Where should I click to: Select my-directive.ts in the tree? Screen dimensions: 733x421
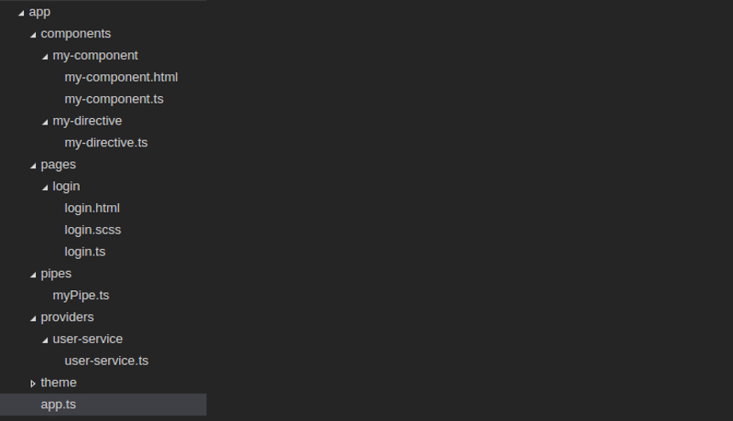click(x=106, y=143)
